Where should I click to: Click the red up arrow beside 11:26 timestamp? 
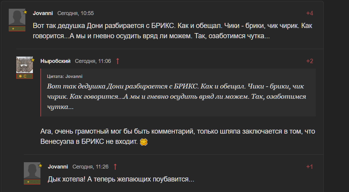pyautogui.click(x=115, y=167)
